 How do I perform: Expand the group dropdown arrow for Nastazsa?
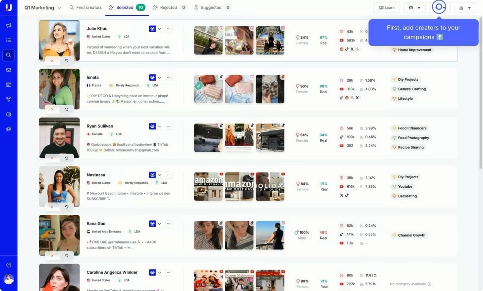coord(160,175)
